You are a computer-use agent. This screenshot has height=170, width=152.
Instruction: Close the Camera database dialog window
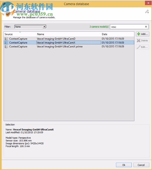[148, 3]
